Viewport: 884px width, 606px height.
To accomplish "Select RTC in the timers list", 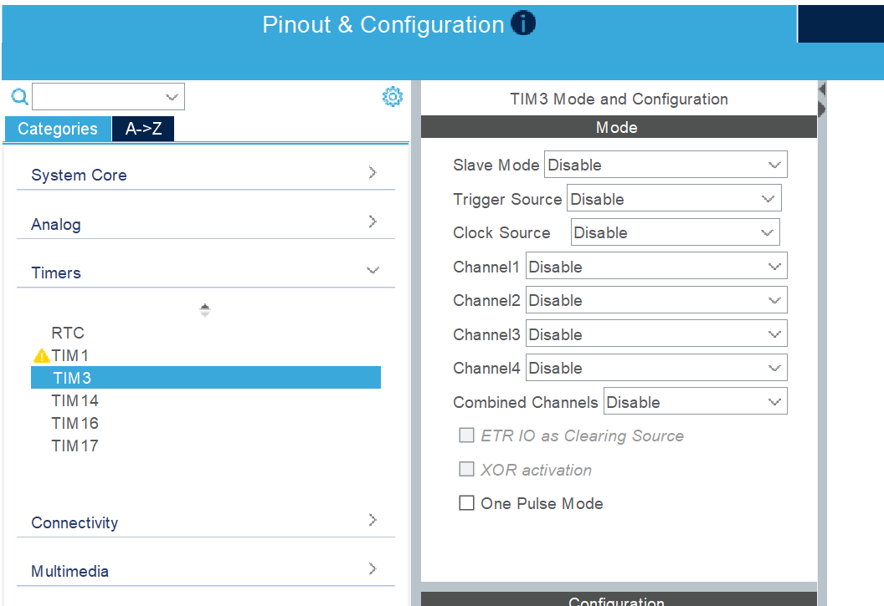I will point(68,333).
